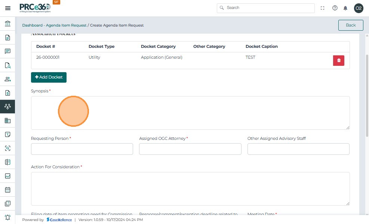369x224 pixels.
Task: Open the alarm bell sidebar icon
Action: pyautogui.click(x=7, y=217)
